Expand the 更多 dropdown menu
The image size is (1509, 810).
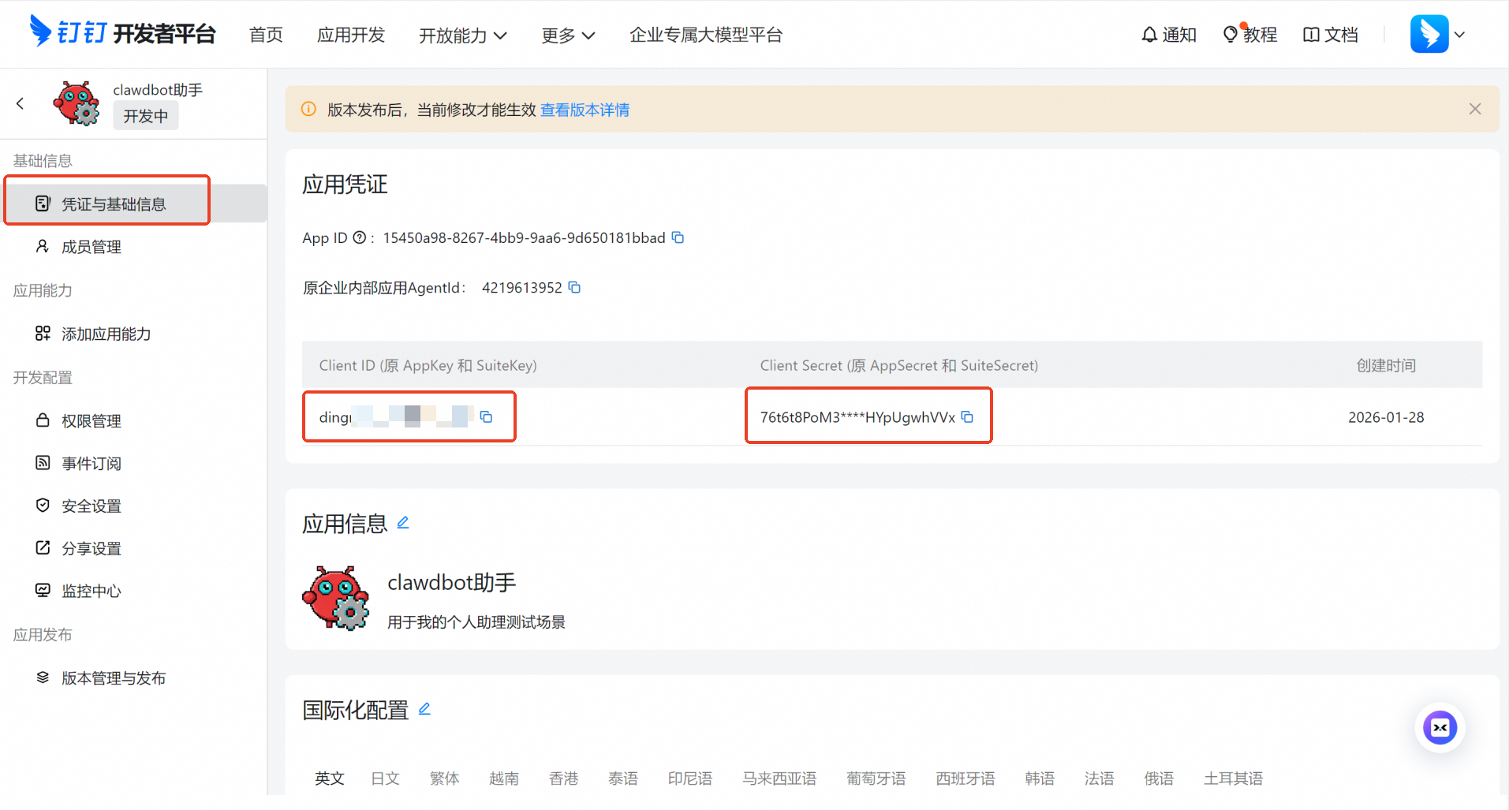click(x=568, y=35)
